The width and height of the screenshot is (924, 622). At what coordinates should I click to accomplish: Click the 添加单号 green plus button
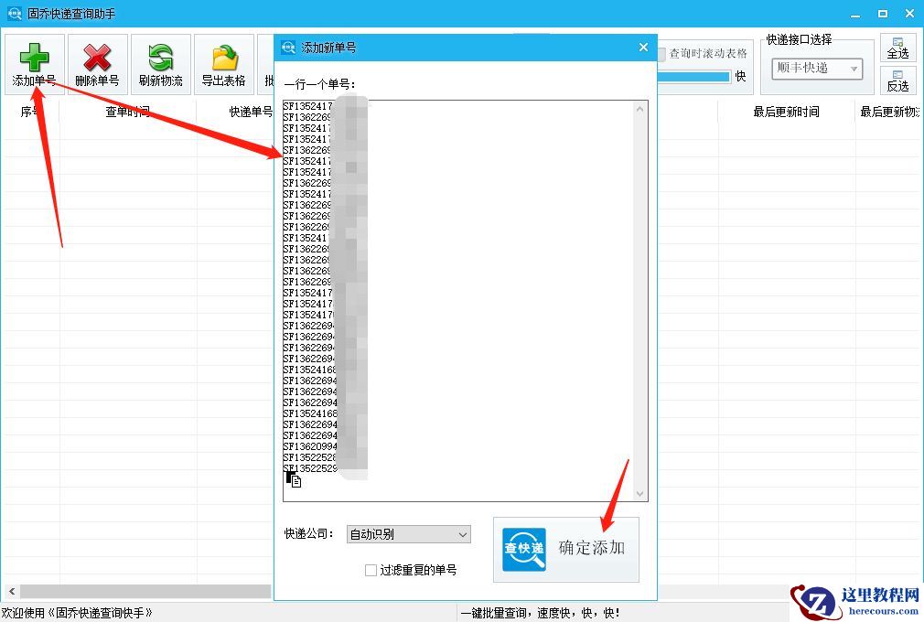(35, 64)
